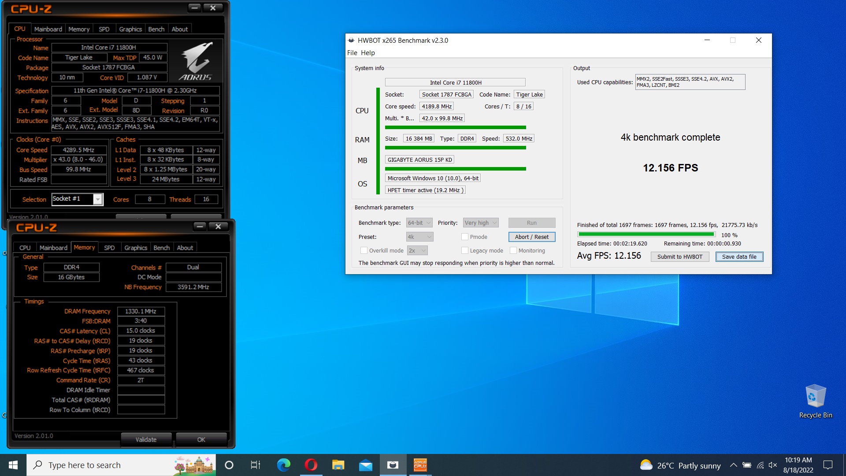Open the notification center icon
846x476 pixels.
828,465
